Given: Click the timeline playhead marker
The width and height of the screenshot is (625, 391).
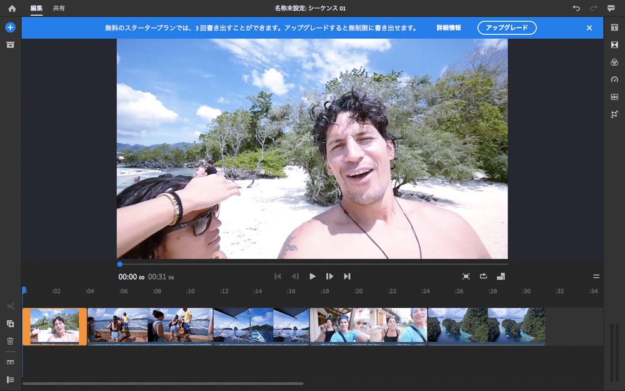Looking at the screenshot, I should 24,290.
